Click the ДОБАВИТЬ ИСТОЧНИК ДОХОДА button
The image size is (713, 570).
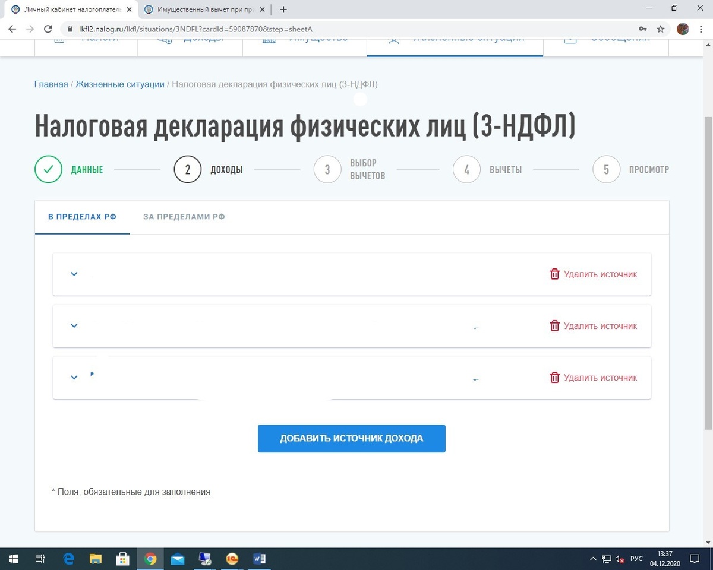351,438
